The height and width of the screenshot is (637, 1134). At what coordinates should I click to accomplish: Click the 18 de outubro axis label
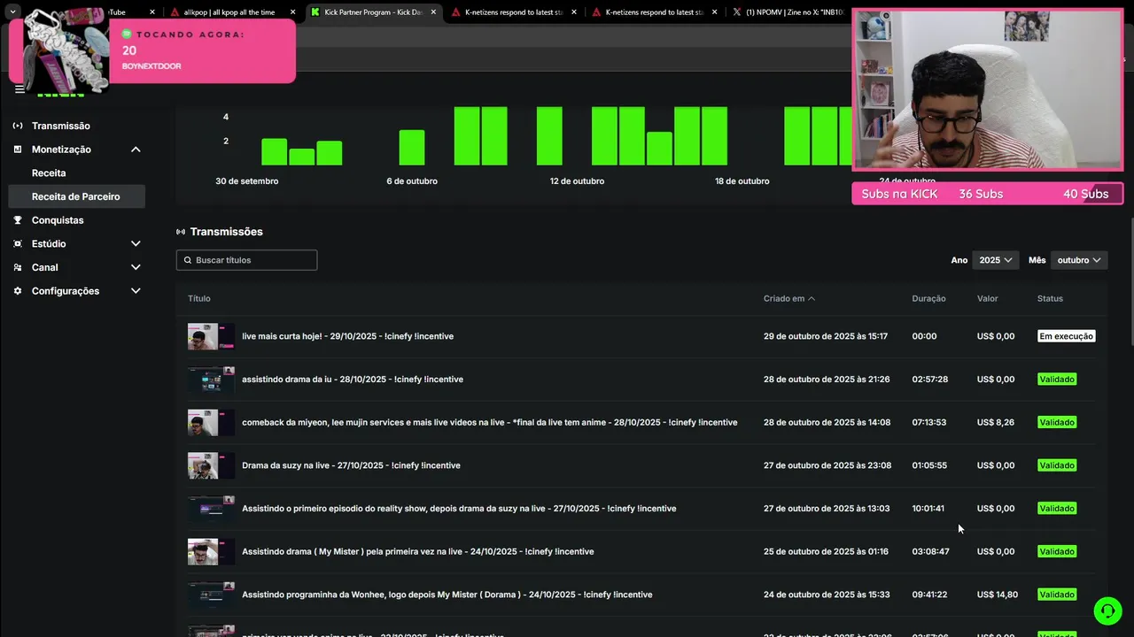point(742,181)
